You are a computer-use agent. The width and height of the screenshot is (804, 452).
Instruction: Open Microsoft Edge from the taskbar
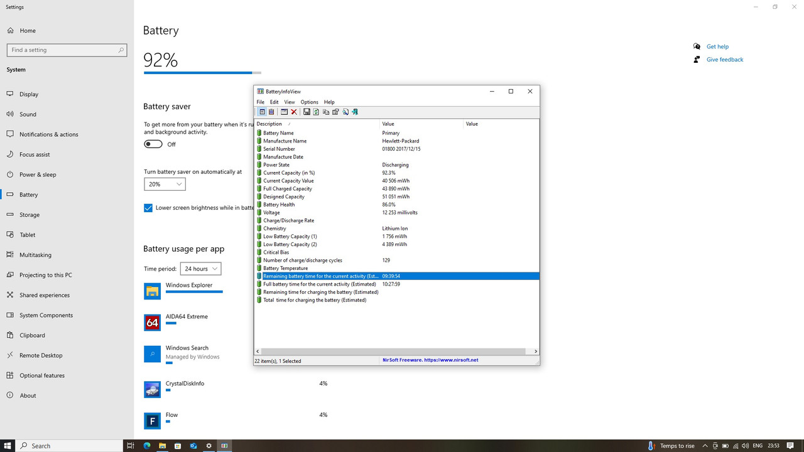147,446
